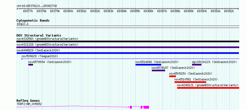247x110 pixels.
Task: Click the 69385k ruler label
Action: 135,11
